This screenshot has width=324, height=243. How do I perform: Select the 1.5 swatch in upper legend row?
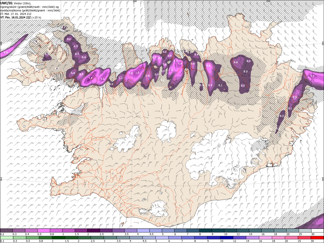pos(81,231)
